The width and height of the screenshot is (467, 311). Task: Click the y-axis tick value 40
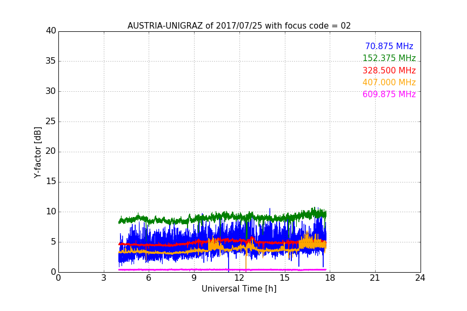tap(51, 31)
